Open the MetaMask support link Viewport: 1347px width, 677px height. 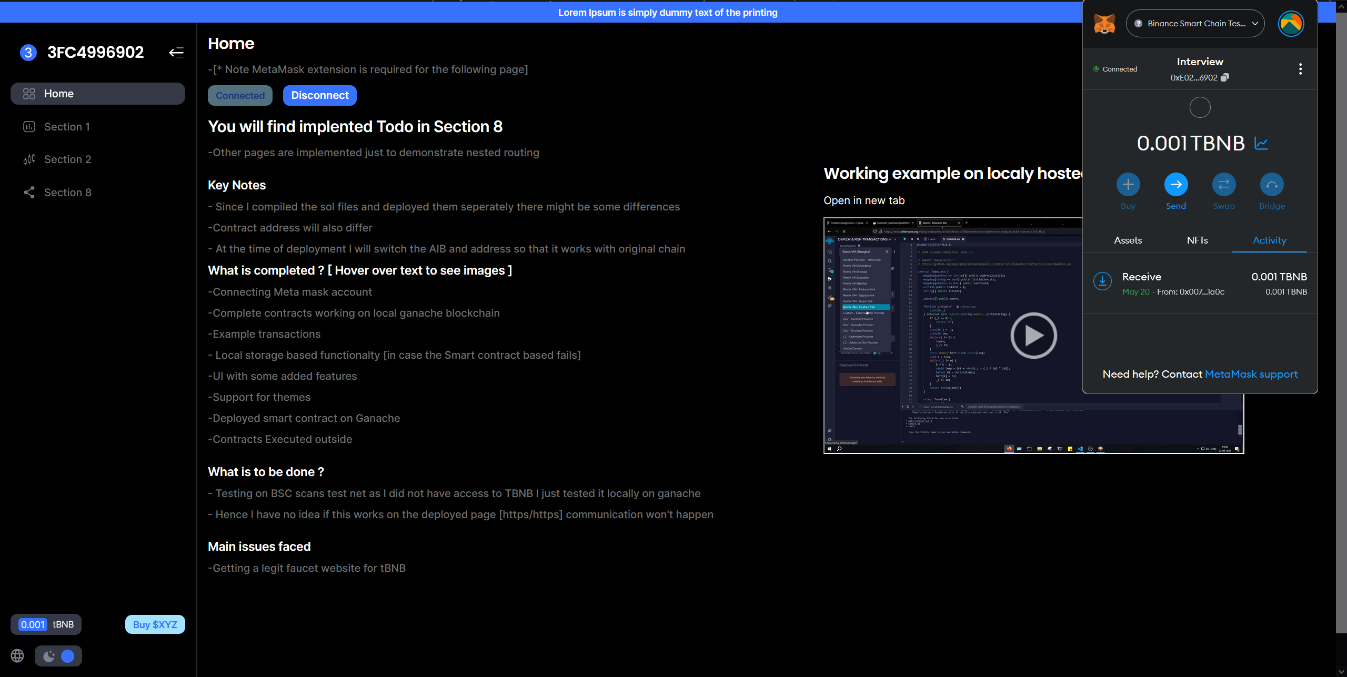click(x=1251, y=374)
